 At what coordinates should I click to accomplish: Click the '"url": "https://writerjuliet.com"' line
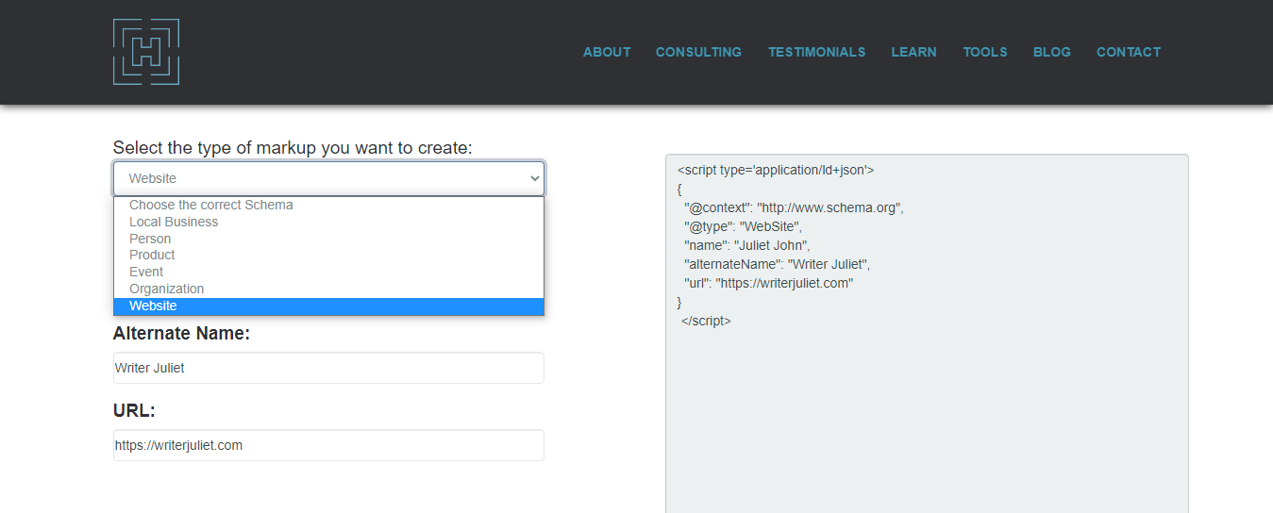[x=769, y=283]
